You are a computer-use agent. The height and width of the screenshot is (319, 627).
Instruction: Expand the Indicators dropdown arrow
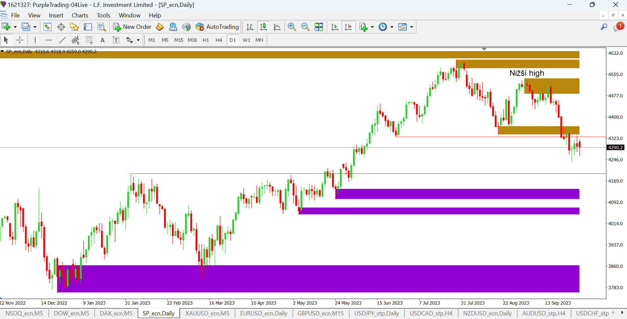coord(372,27)
